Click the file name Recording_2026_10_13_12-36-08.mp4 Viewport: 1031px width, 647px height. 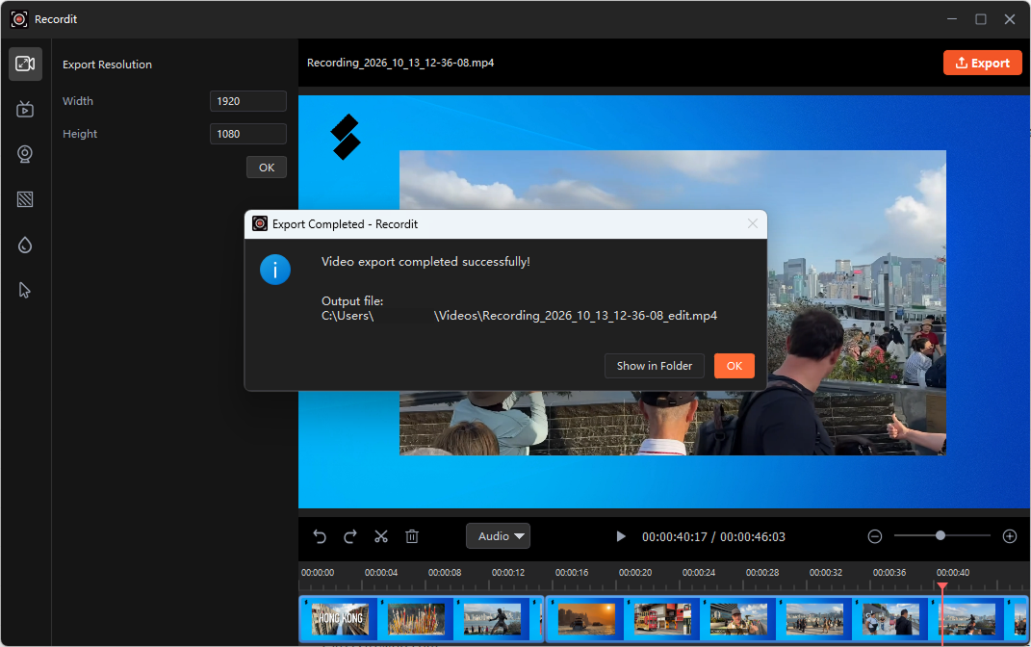coord(400,63)
